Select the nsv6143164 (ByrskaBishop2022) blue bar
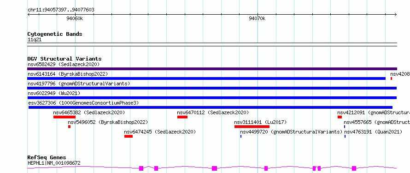Screen dimensions: 410x173 (x=206, y=78)
